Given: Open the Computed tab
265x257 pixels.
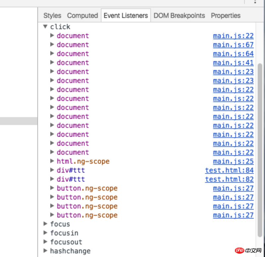Looking at the screenshot, I should coord(82,16).
